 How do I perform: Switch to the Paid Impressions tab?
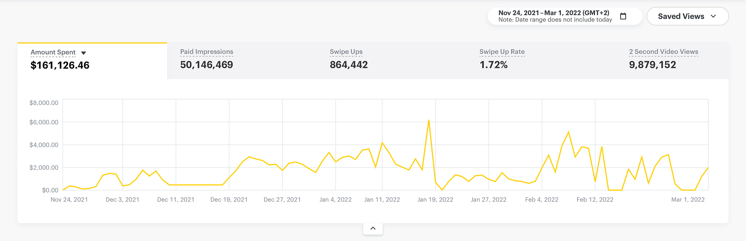tap(242, 60)
